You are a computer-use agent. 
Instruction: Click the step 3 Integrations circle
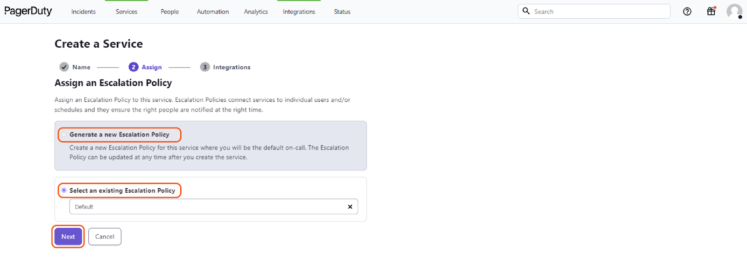tap(204, 67)
